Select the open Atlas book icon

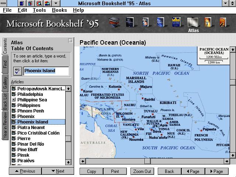(193, 22)
